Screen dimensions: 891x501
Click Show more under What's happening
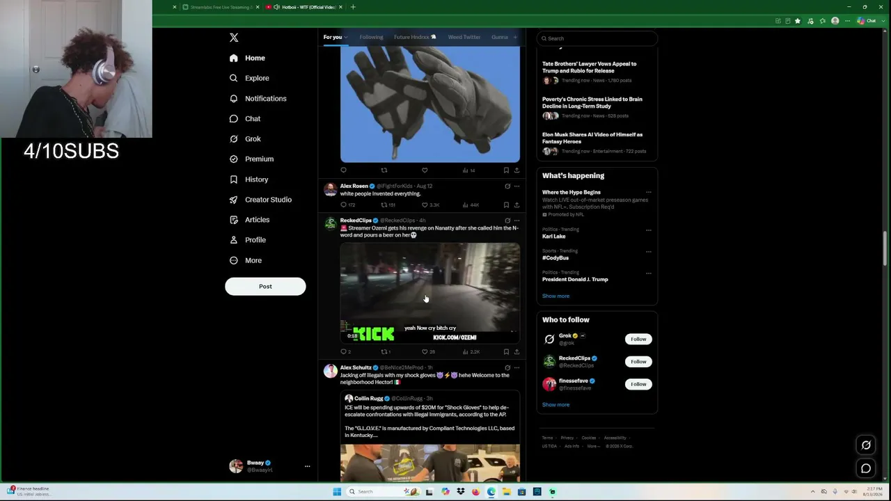pyautogui.click(x=555, y=296)
